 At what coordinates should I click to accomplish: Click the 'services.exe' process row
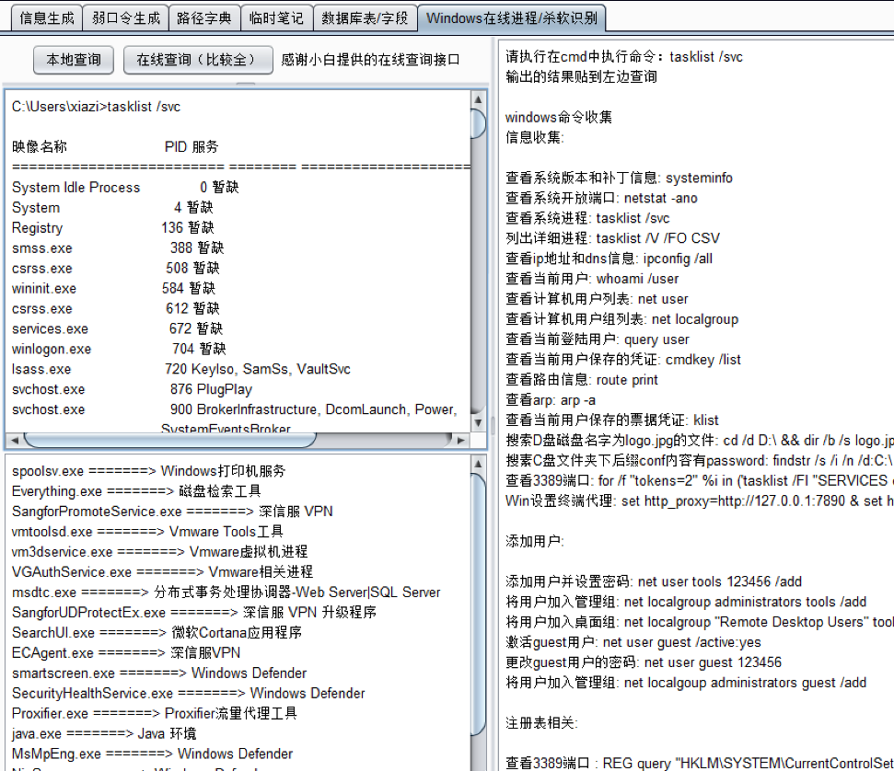click(118, 328)
